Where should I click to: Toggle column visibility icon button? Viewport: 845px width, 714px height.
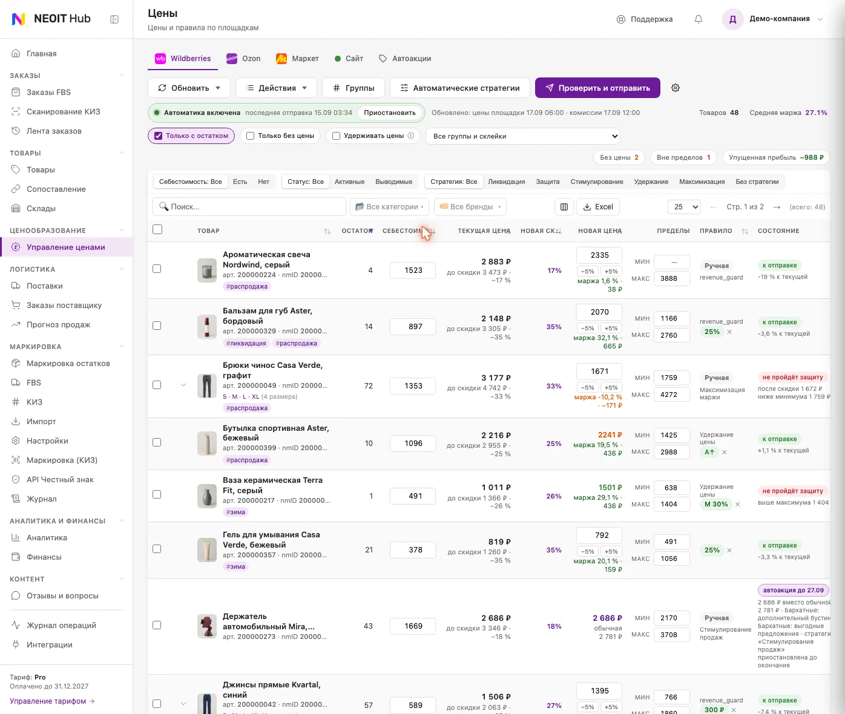[564, 207]
